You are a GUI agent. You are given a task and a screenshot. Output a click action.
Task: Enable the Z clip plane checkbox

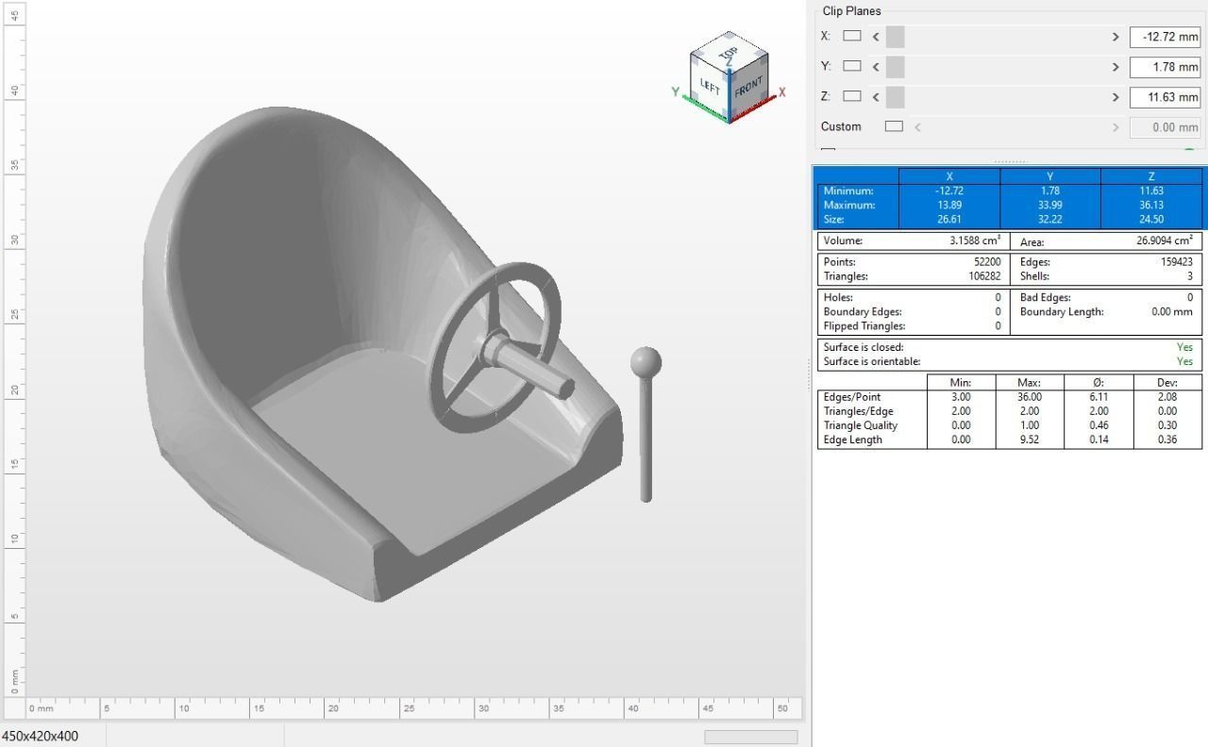click(852, 96)
